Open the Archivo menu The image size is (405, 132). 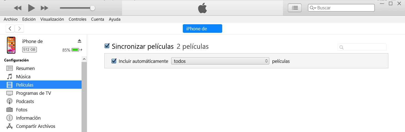[x=11, y=19]
